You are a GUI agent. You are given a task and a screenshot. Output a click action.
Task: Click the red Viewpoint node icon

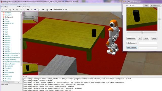coord(4,15)
